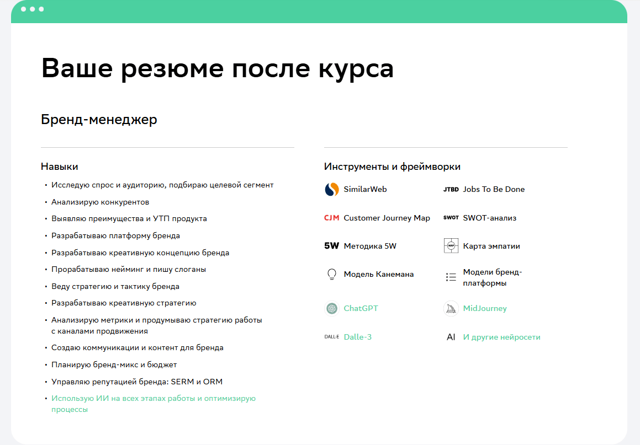Open the green MidJourney text link

tap(484, 308)
